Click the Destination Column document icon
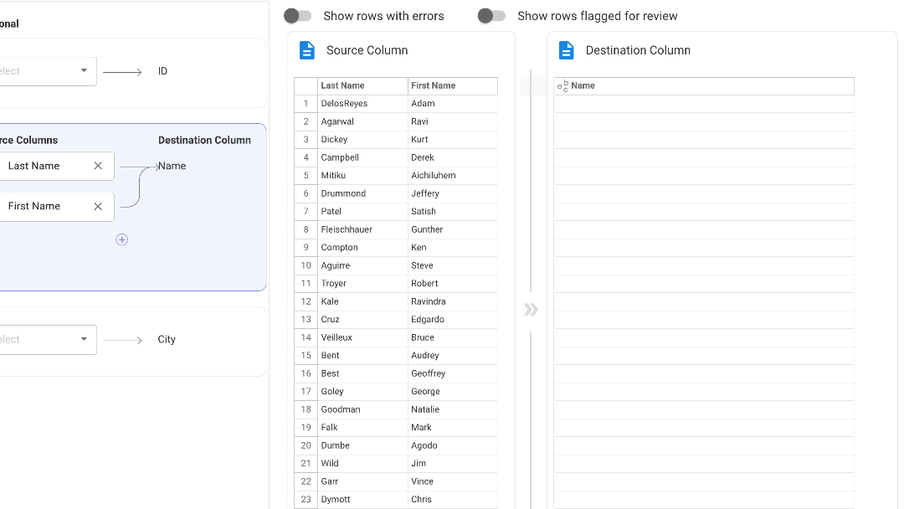 point(567,50)
